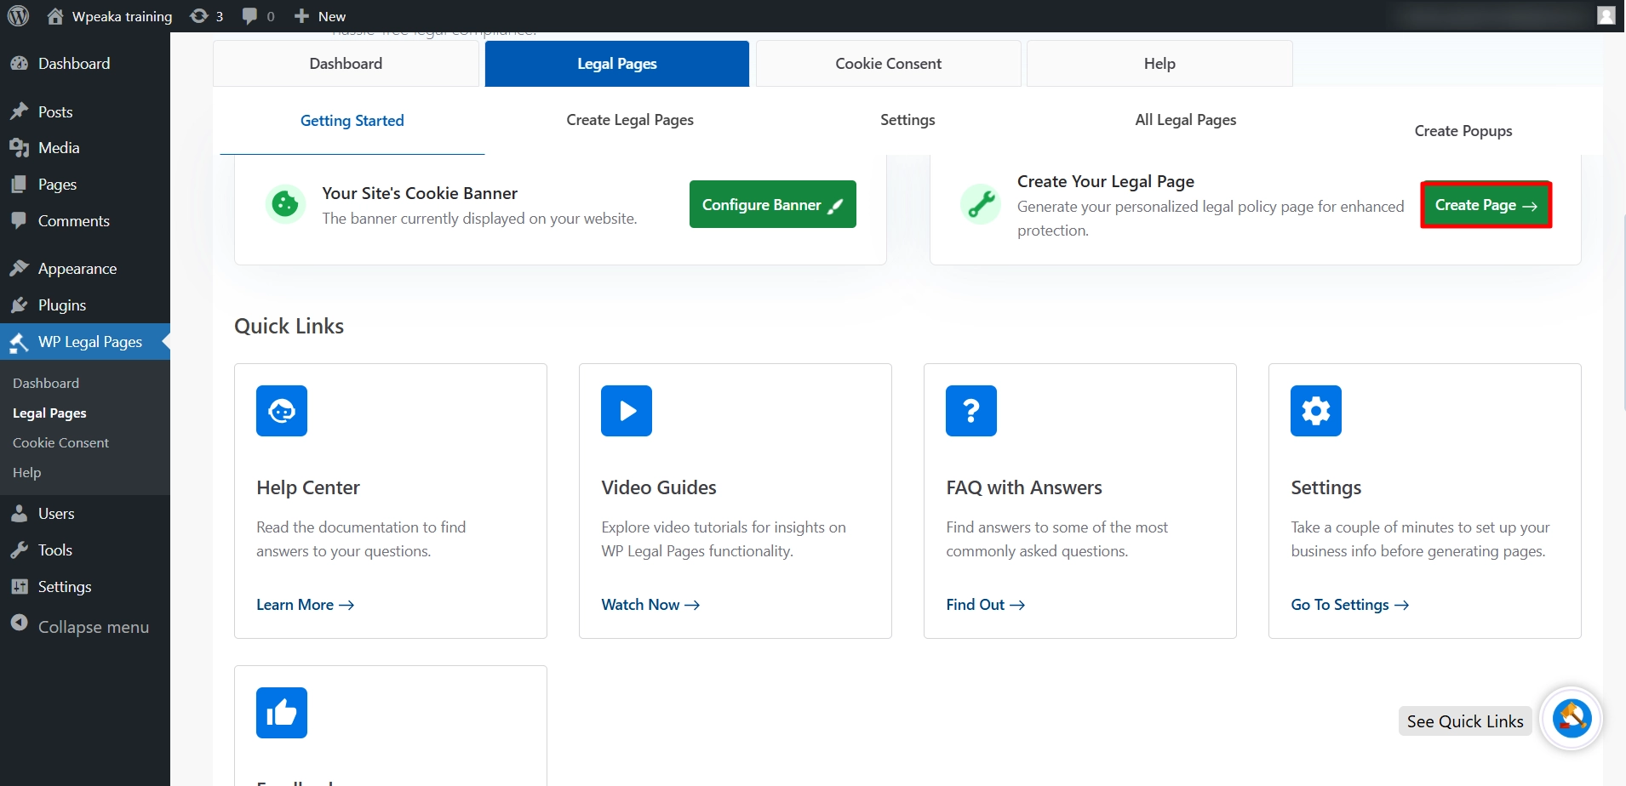Screen dimensions: 1626x786
Task: Click the thumbs-up feedback icon
Action: pyautogui.click(x=282, y=713)
